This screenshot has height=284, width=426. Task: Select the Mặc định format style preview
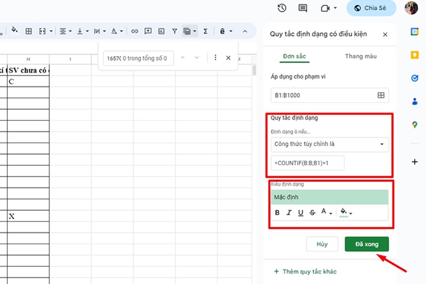pos(329,197)
